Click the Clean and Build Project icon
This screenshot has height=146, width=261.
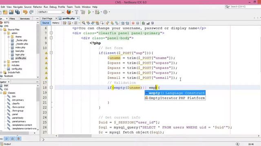click(x=83, y=12)
